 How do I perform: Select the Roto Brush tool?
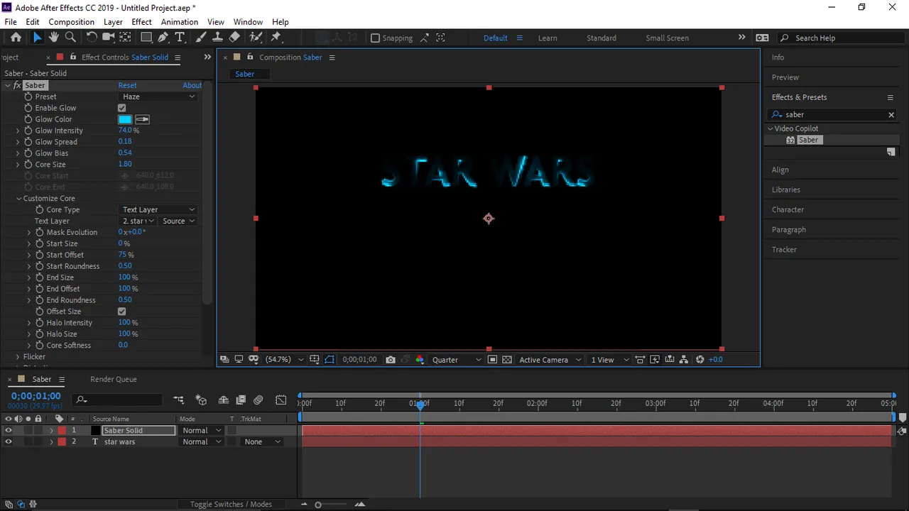tap(256, 38)
